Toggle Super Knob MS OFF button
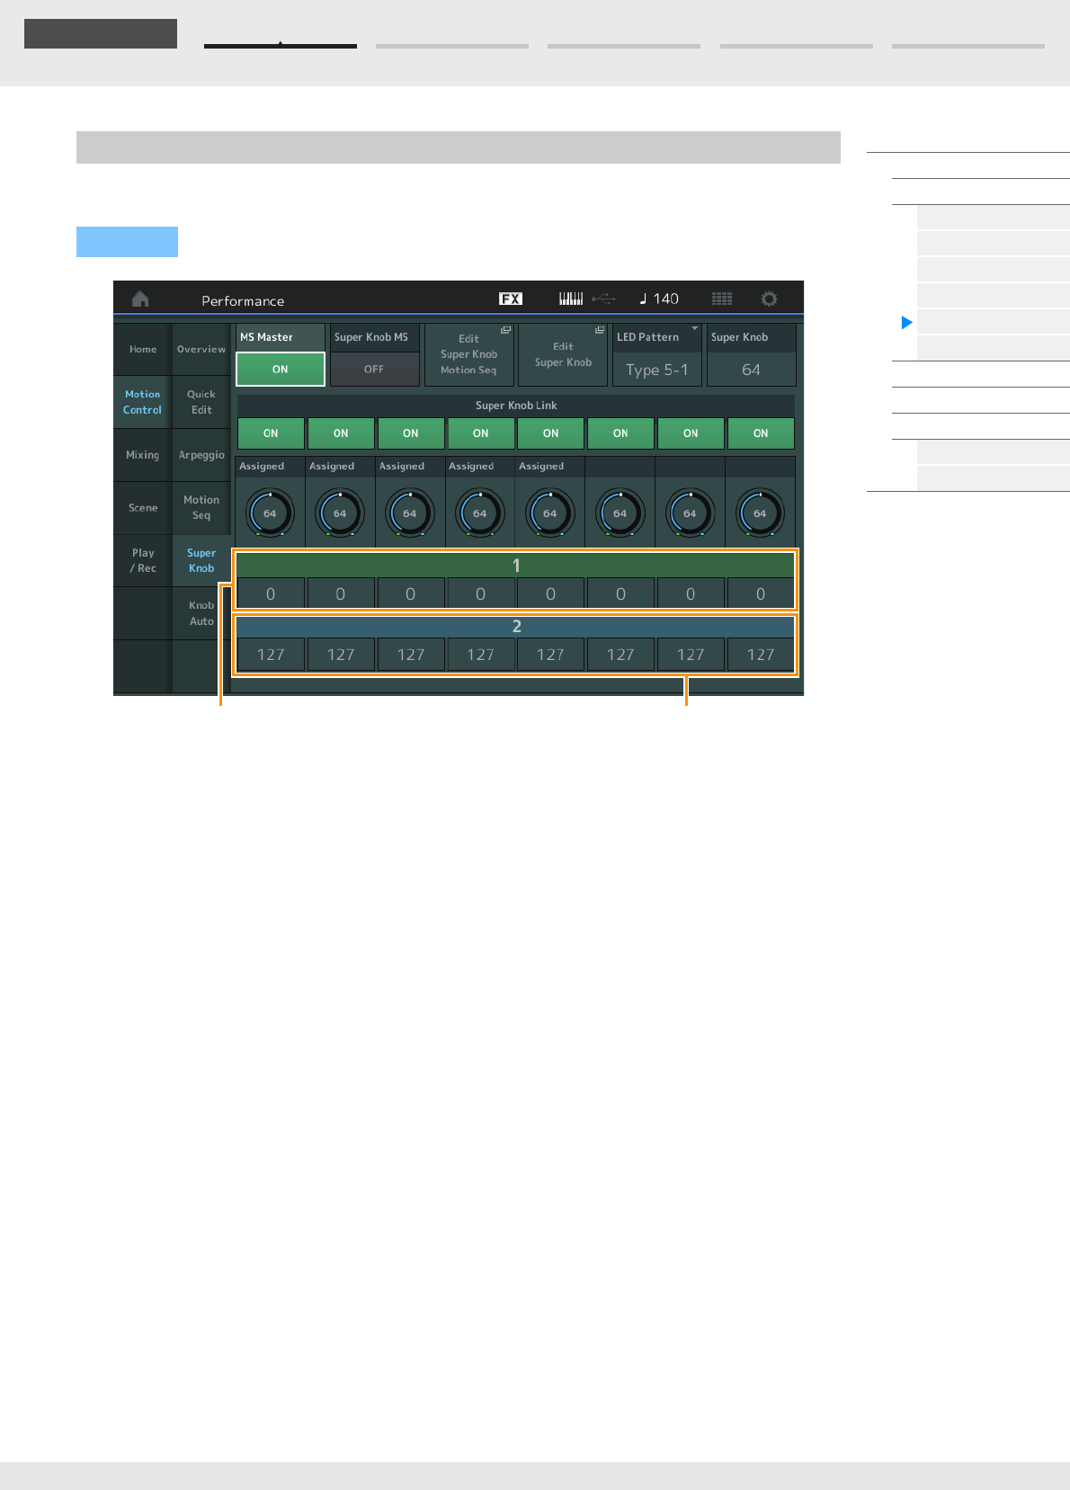The width and height of the screenshot is (1070, 1490). pyautogui.click(x=374, y=369)
